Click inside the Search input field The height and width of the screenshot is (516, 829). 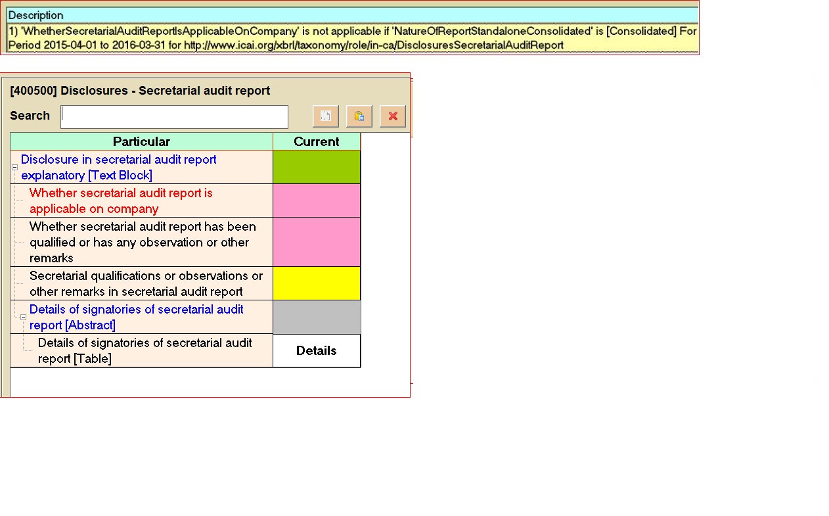[x=174, y=117]
